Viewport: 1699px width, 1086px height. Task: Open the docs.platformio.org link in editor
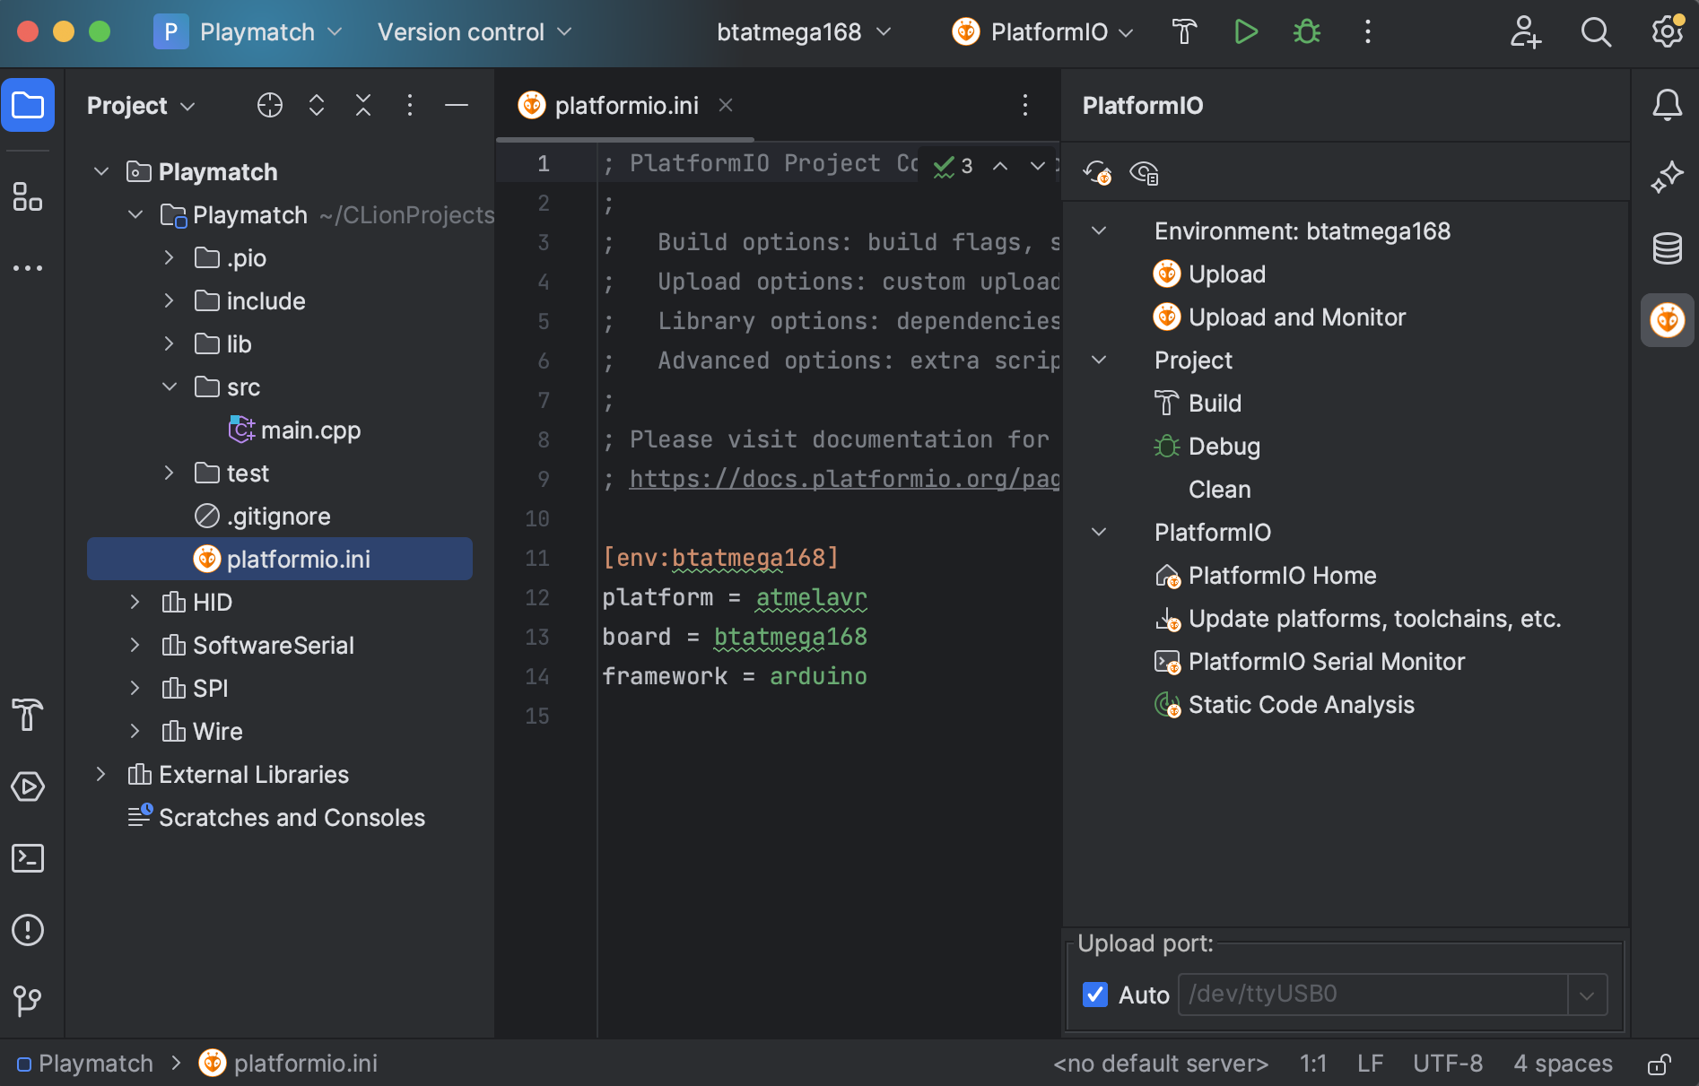tap(844, 479)
